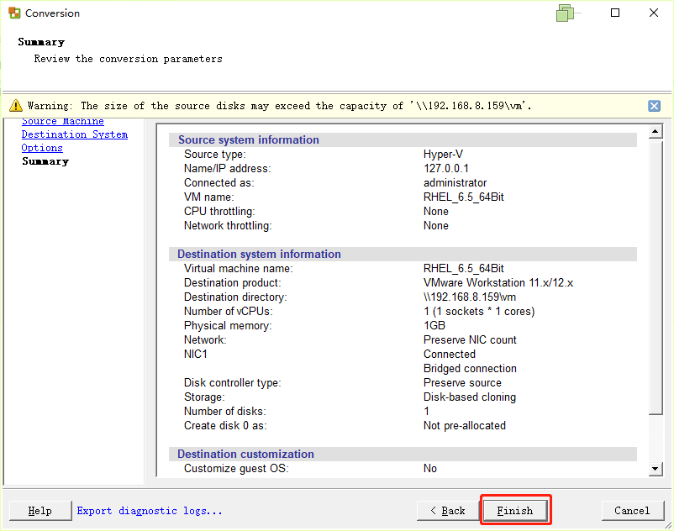Click the Number of disks label
674x531 pixels.
225,412
